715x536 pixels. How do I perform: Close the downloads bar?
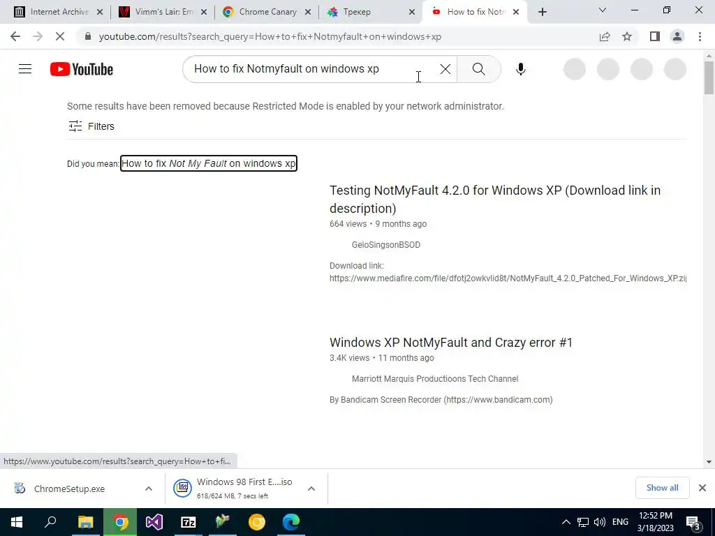coord(702,488)
